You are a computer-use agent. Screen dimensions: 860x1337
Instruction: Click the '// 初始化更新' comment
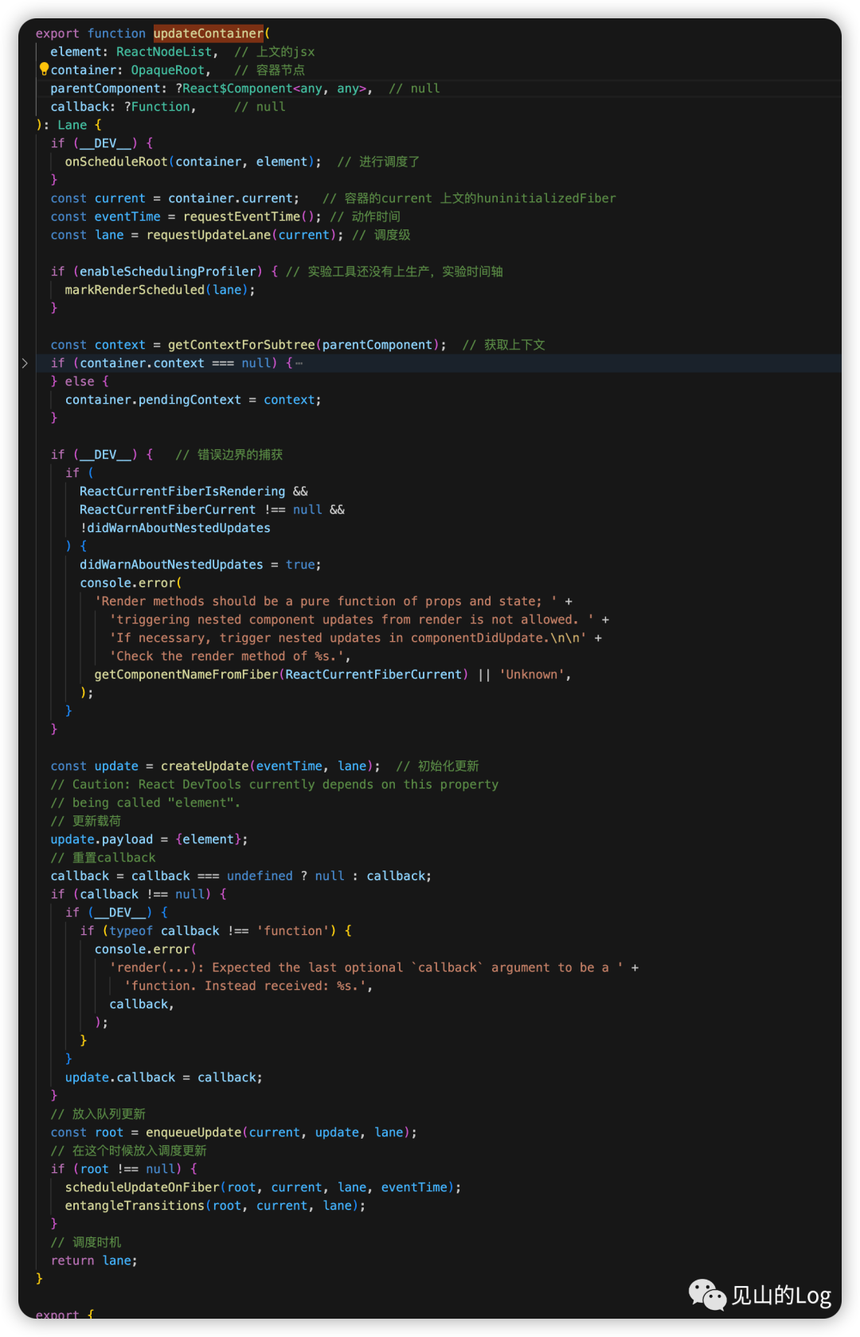(437, 766)
